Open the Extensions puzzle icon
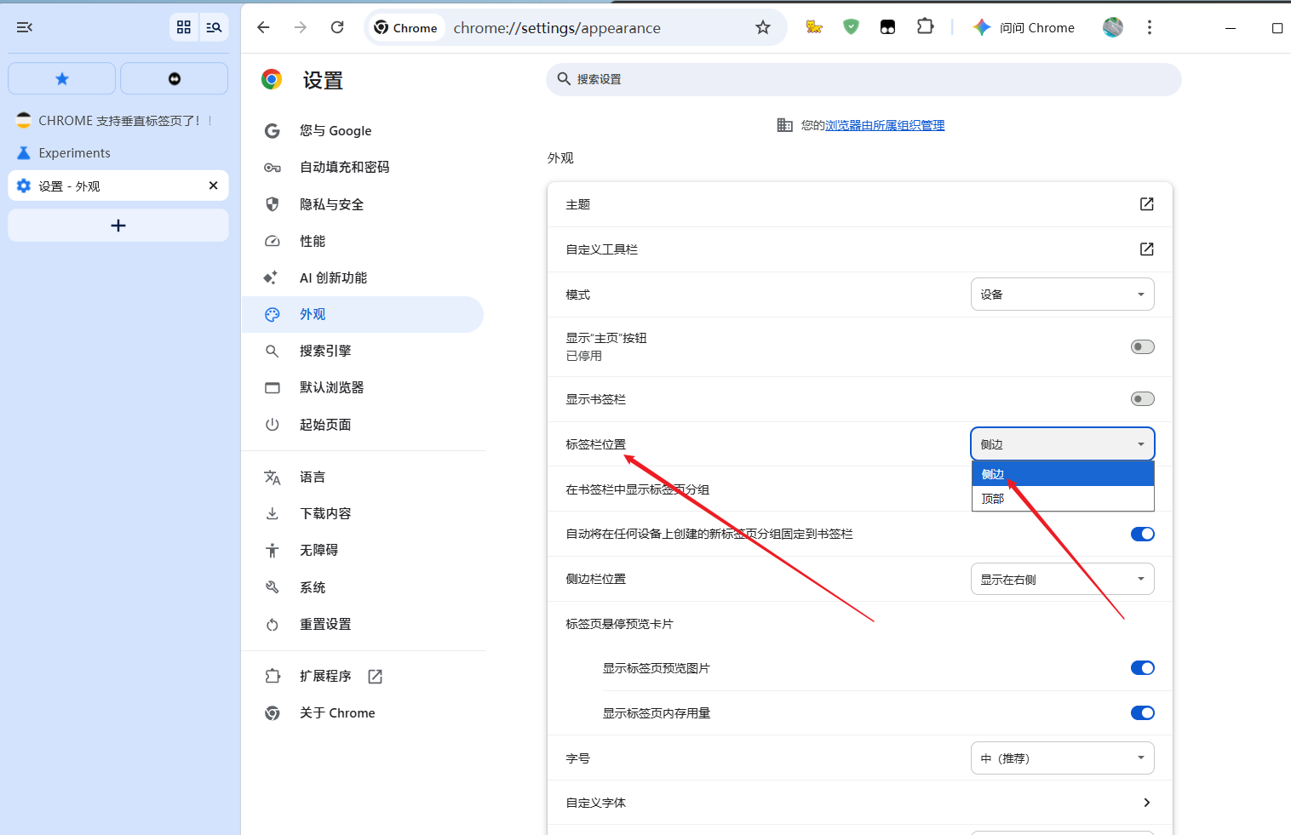Image resolution: width=1291 pixels, height=835 pixels. [x=925, y=27]
